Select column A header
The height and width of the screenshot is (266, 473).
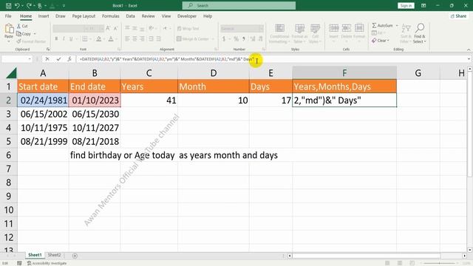43,73
